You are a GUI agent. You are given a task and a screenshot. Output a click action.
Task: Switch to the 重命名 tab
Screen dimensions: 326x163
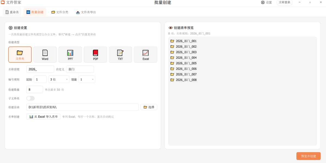coord(12,12)
